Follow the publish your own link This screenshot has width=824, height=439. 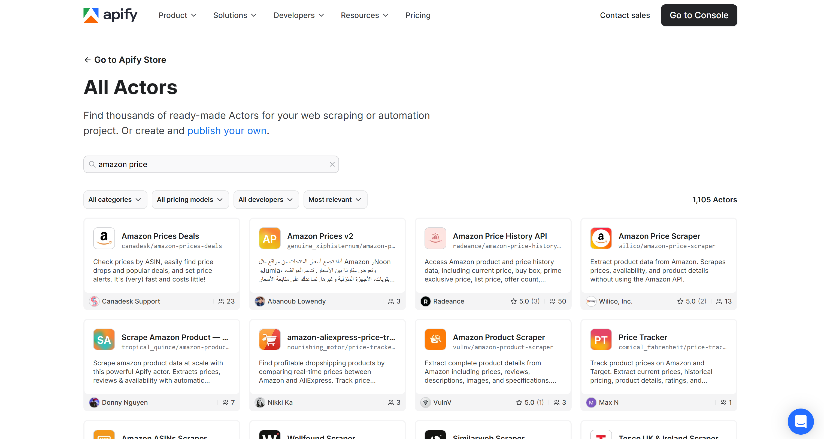227,131
